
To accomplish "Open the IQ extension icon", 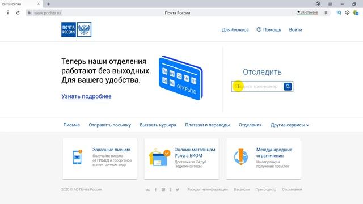I will click(339, 12).
